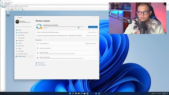Image resolution: width=169 pixels, height=95 pixels.
Task: Open the Juegos settings category
Action: pos(24,49)
